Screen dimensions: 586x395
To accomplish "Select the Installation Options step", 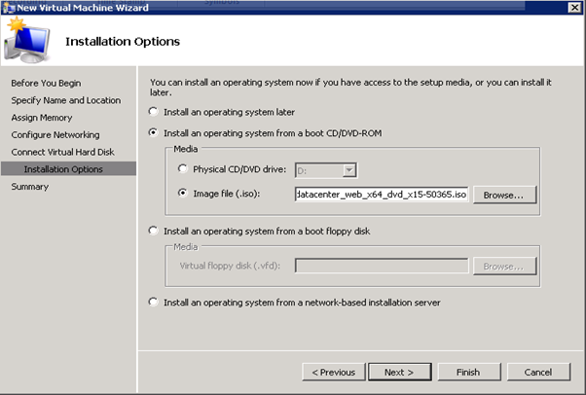I will point(69,169).
